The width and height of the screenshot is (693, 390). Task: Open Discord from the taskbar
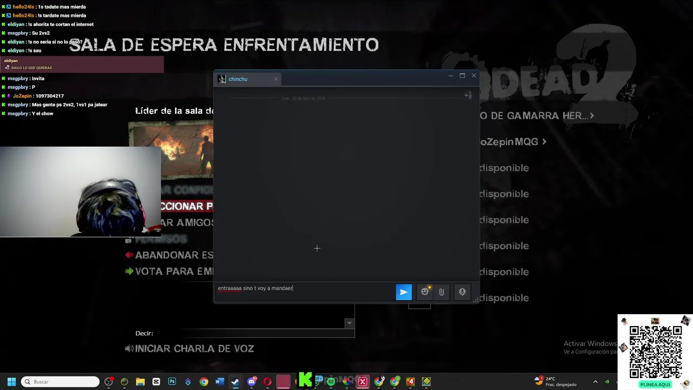252,382
